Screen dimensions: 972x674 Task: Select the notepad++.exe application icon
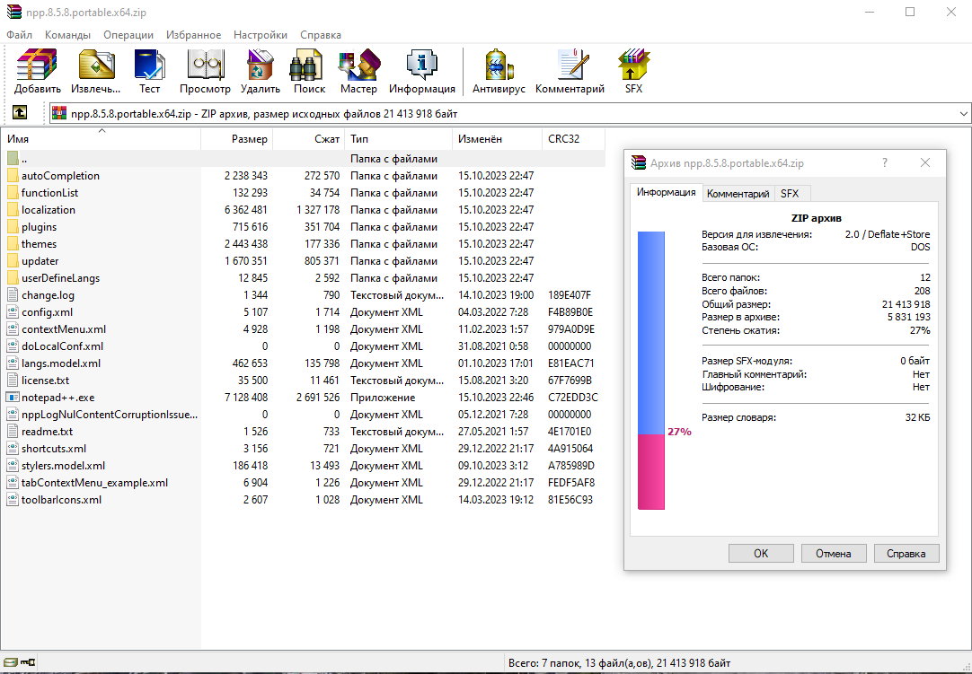pos(13,397)
